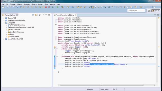Expand the ServletWithFiltersPrj01 project
The image size is (162, 91).
click(4, 39)
